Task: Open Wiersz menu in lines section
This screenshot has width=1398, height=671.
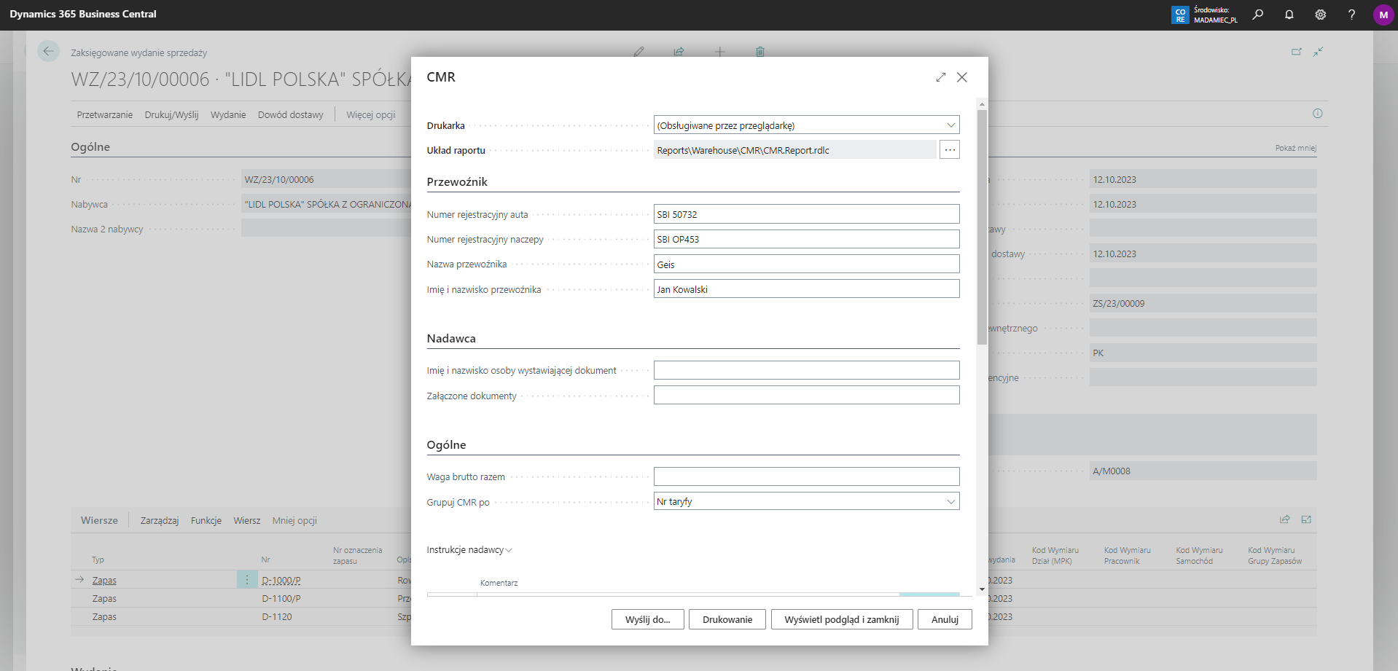Action: tap(247, 520)
